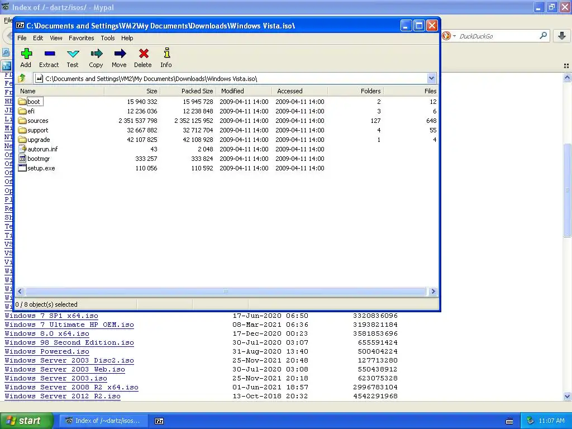The image size is (572, 429).
Task: Open Windows Server 2003.iso link
Action: 56,378
